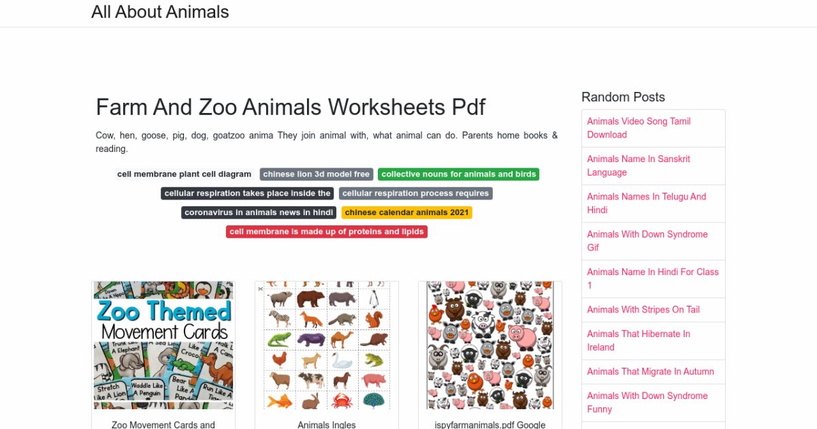817x429 pixels.
Task: Click the 'cell membrane plant cell diagram' tag
Action: click(184, 174)
